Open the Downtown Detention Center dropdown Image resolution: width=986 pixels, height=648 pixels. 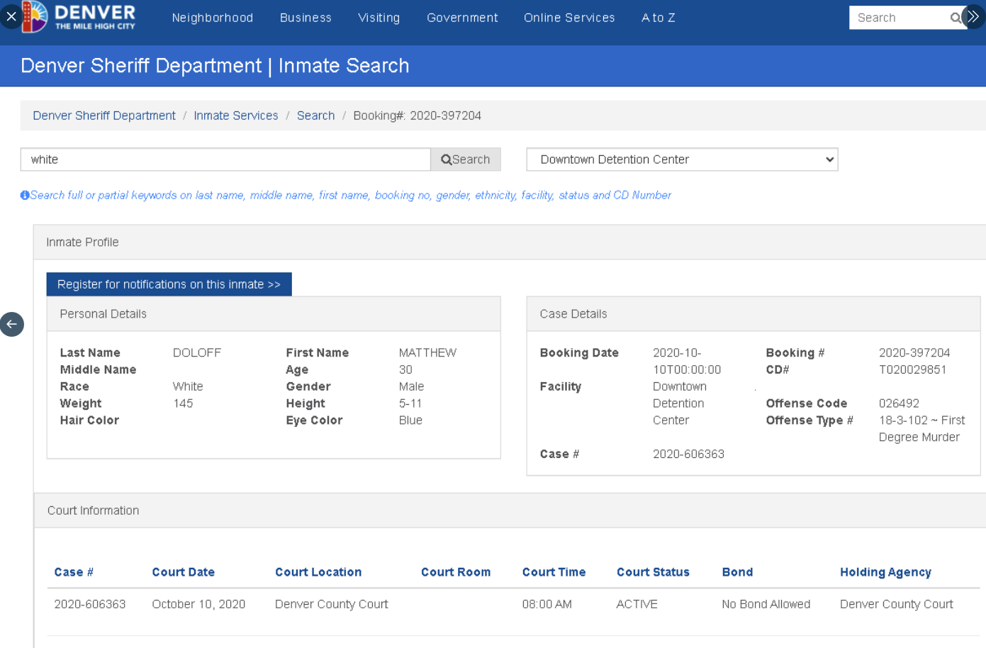point(682,160)
